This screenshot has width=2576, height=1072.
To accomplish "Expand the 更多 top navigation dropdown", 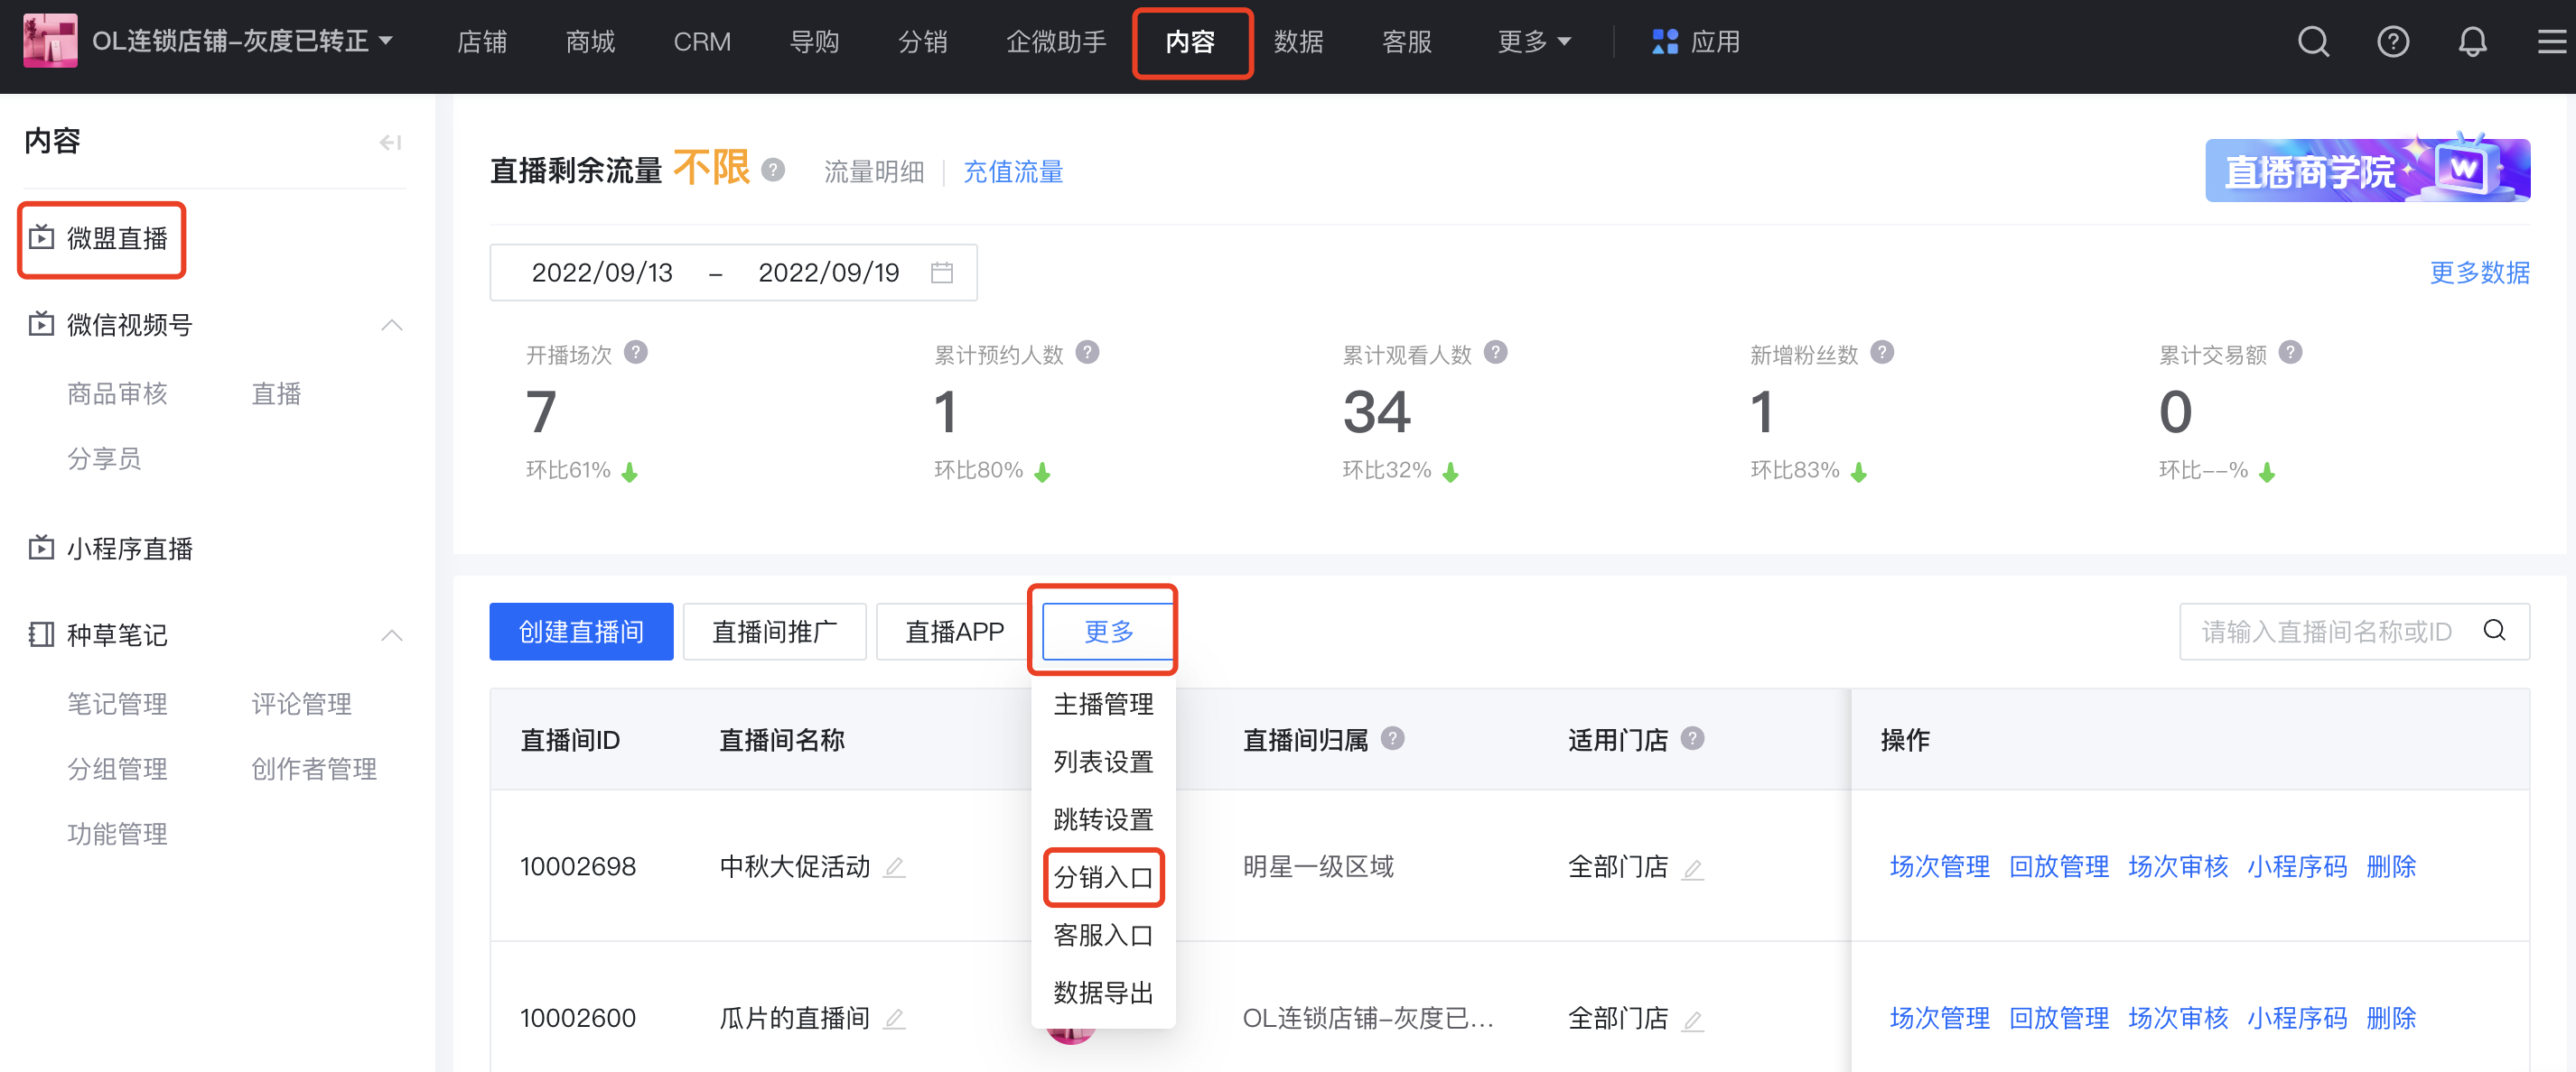I will tap(1533, 42).
